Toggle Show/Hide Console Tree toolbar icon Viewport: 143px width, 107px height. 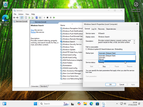tap(22, 17)
